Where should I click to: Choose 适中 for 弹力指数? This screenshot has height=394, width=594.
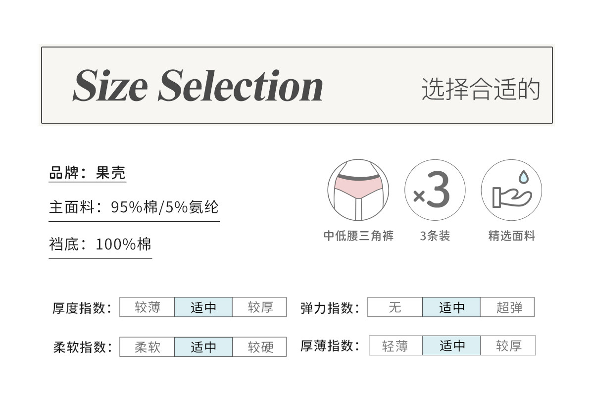[451, 307]
